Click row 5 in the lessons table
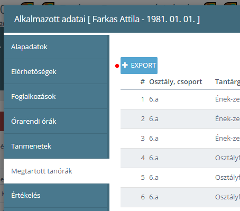 point(180,178)
